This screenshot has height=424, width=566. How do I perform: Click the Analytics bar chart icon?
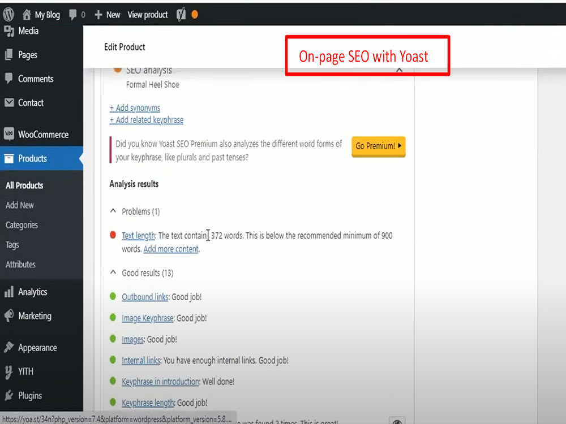pyautogui.click(x=9, y=292)
